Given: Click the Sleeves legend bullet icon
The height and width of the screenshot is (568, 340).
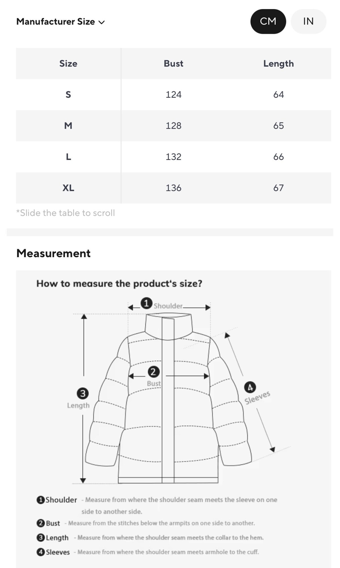Looking at the screenshot, I should click(41, 552).
